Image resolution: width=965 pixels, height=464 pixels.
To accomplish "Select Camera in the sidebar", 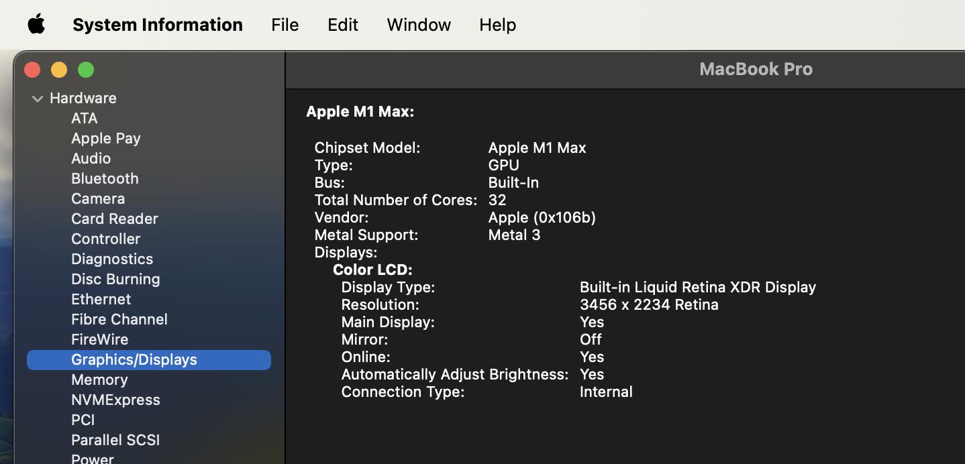I will (98, 198).
